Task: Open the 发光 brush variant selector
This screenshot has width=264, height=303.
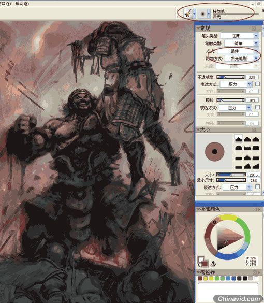Action: point(204,13)
